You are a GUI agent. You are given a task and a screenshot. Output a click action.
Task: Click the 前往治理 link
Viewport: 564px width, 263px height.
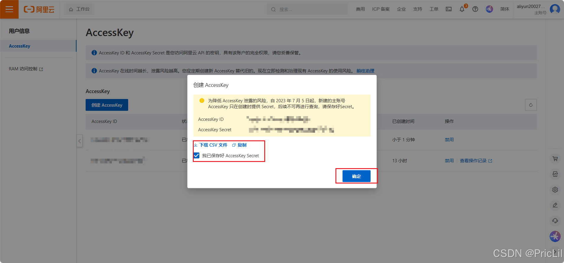pos(365,71)
